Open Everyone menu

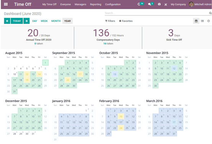(65, 4)
